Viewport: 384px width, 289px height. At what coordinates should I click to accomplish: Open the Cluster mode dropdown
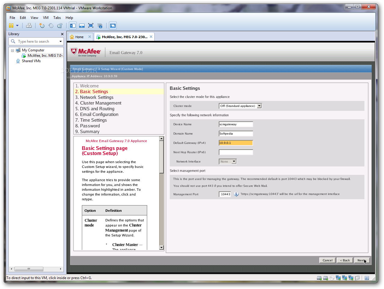240,106
